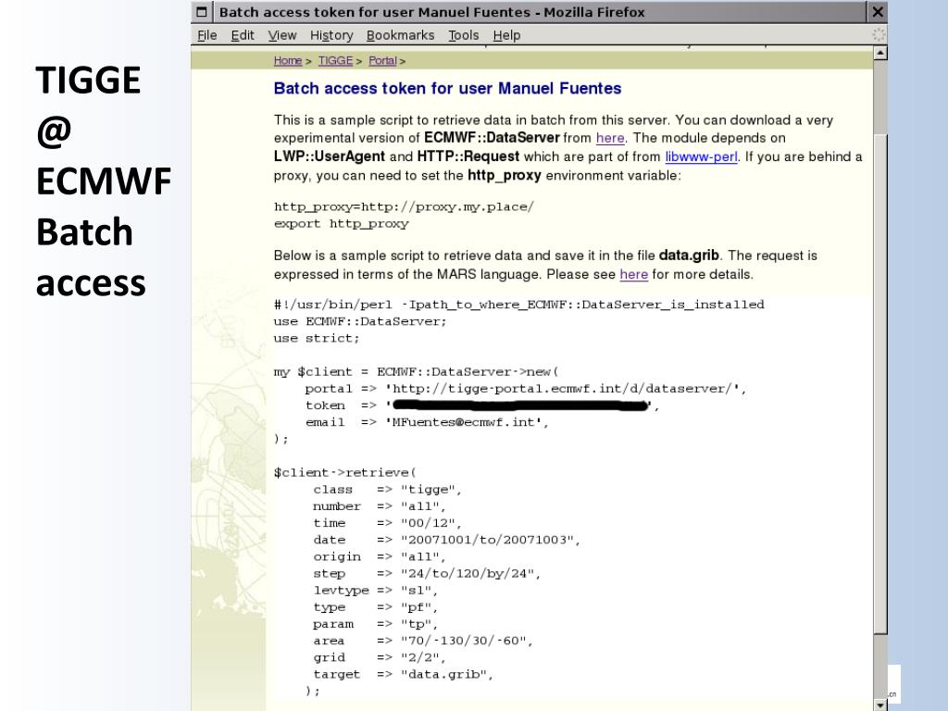The width and height of the screenshot is (948, 711).
Task: Open the Help menu
Action: (x=506, y=36)
